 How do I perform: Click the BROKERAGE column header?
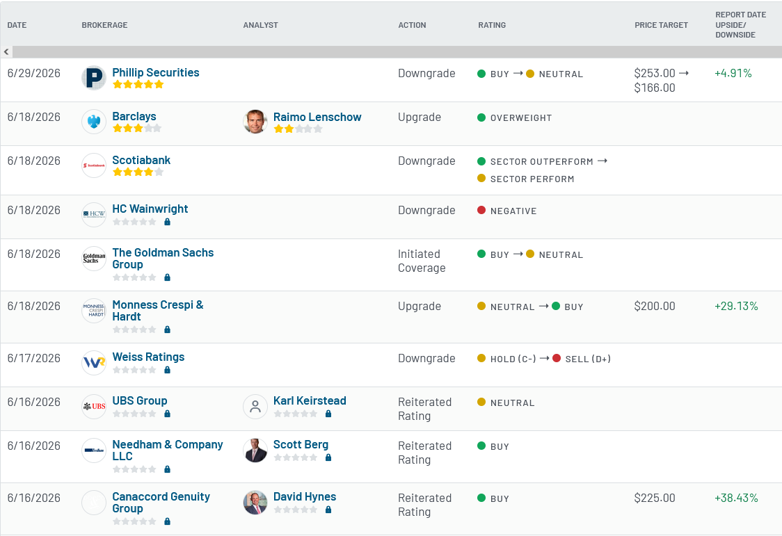click(x=105, y=25)
